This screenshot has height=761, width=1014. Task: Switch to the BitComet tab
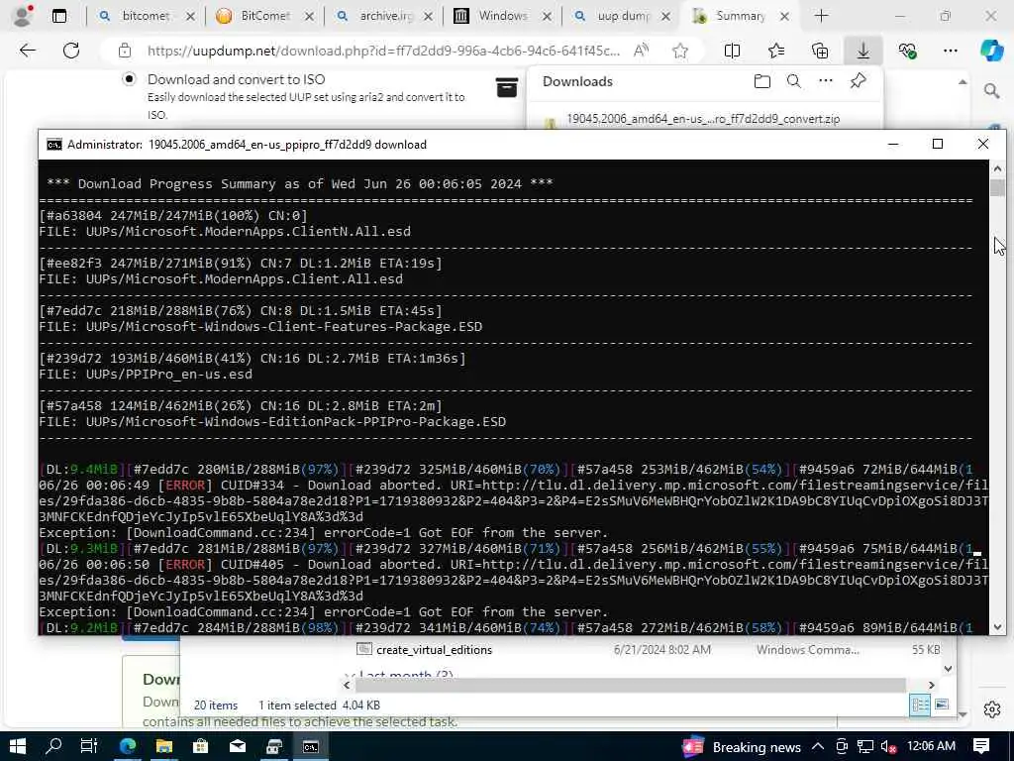pyautogui.click(x=263, y=16)
